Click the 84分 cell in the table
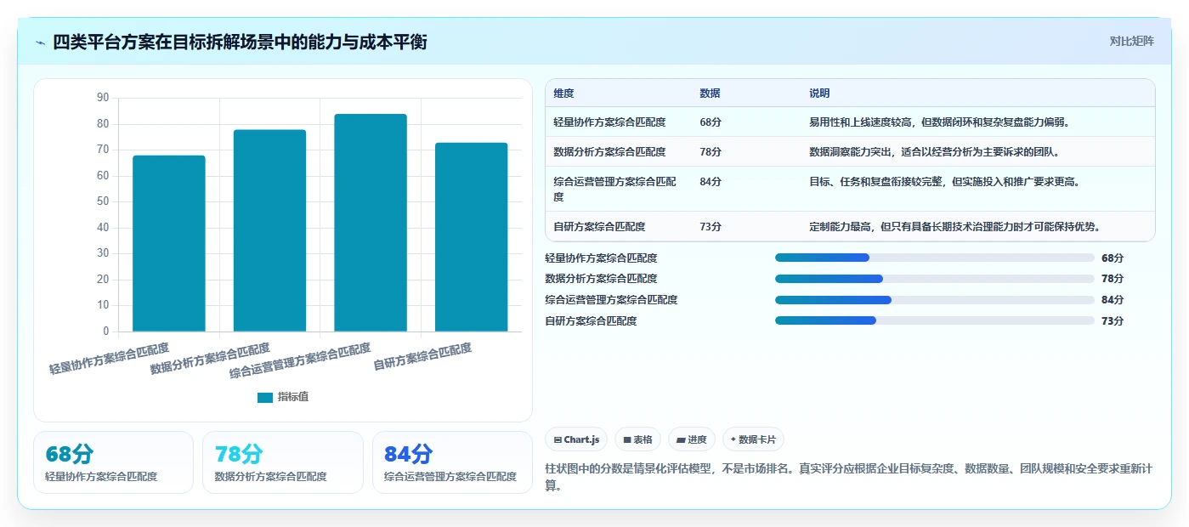This screenshot has height=527, width=1189. pos(711,182)
